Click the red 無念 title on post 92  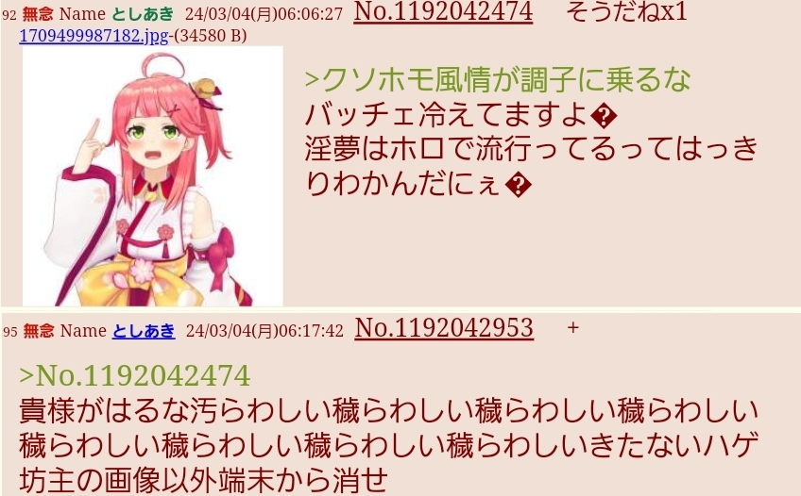pyautogui.click(x=38, y=14)
